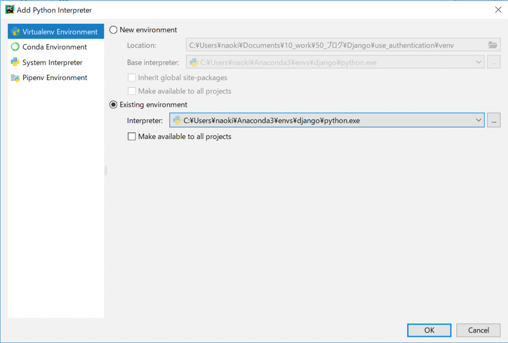Open the System Interpreter section

(52, 62)
